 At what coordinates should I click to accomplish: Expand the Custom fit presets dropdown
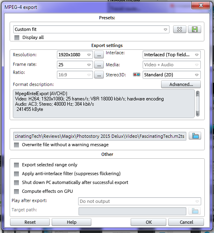click(91, 29)
